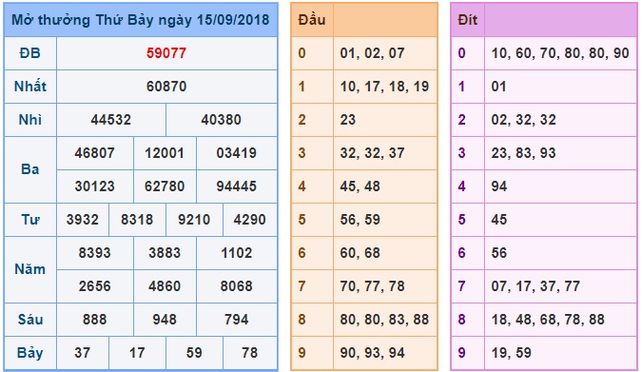
Task: Select Đầu row 8 values 80, 80, 83, 88
Action: click(x=384, y=320)
